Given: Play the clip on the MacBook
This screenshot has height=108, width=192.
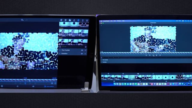Looking at the screenshot, I should (153, 55).
